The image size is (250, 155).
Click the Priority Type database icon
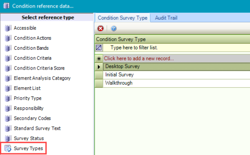pyautogui.click(x=8, y=98)
